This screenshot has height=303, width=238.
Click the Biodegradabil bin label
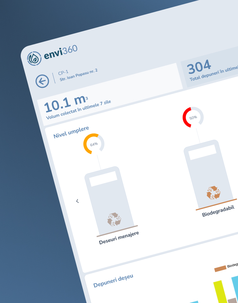(218, 211)
